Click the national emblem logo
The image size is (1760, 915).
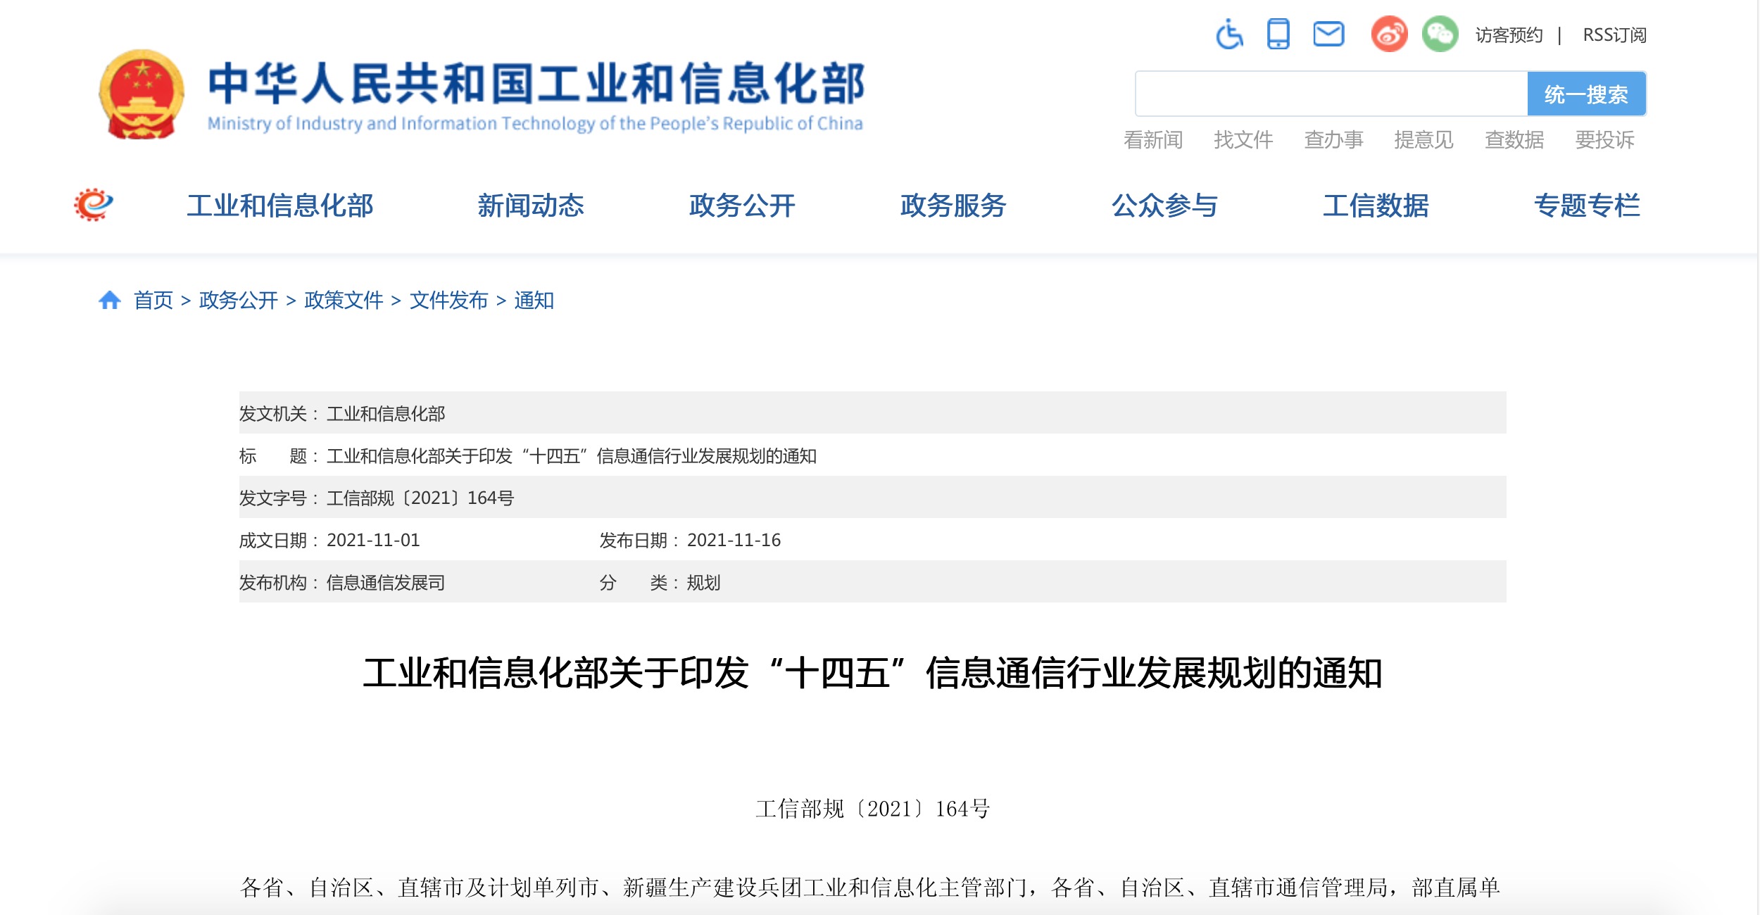tap(142, 95)
